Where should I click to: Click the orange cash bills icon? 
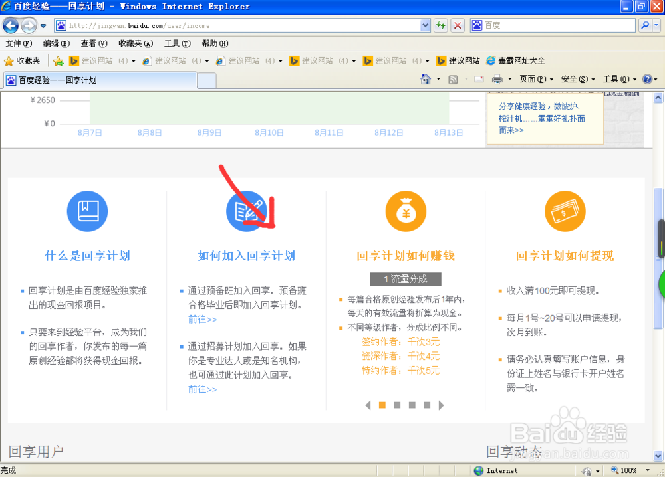(565, 211)
